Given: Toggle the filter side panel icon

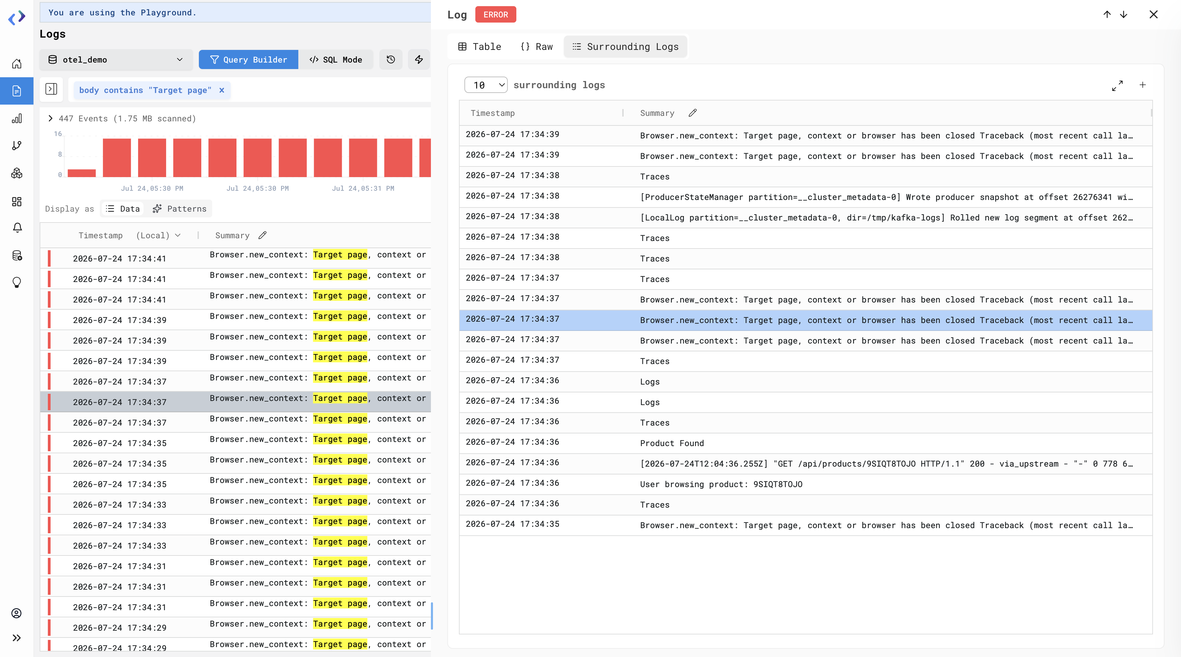Looking at the screenshot, I should (51, 89).
